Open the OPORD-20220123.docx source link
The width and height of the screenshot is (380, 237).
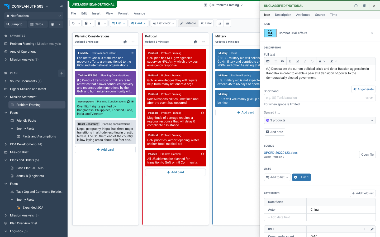point(281,153)
